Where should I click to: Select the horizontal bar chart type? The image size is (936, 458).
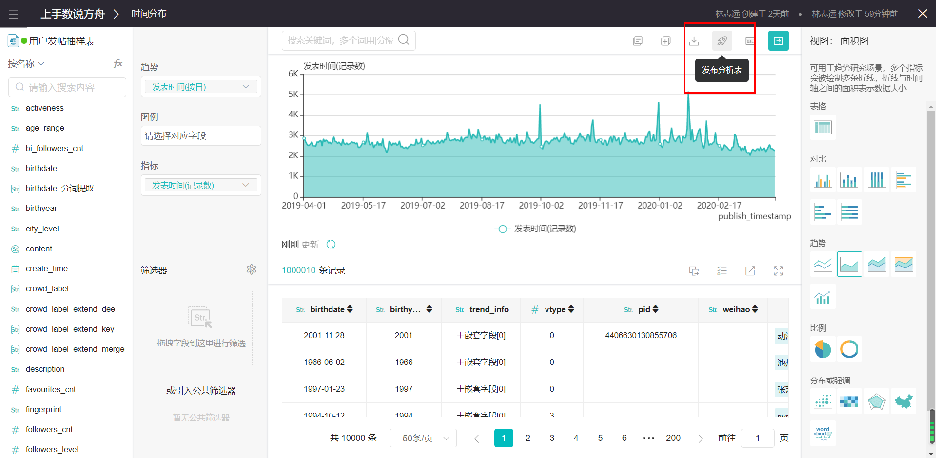pyautogui.click(x=903, y=180)
